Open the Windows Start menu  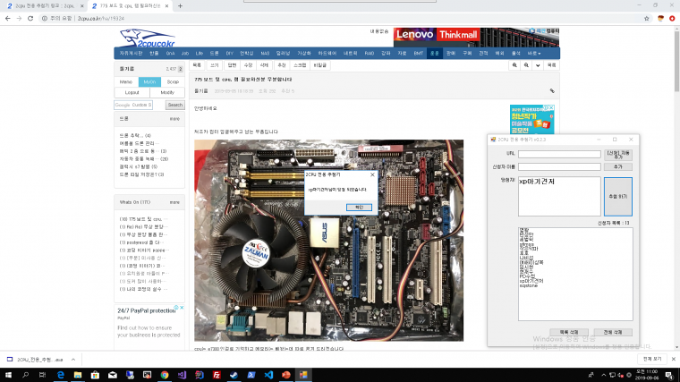click(x=8, y=375)
